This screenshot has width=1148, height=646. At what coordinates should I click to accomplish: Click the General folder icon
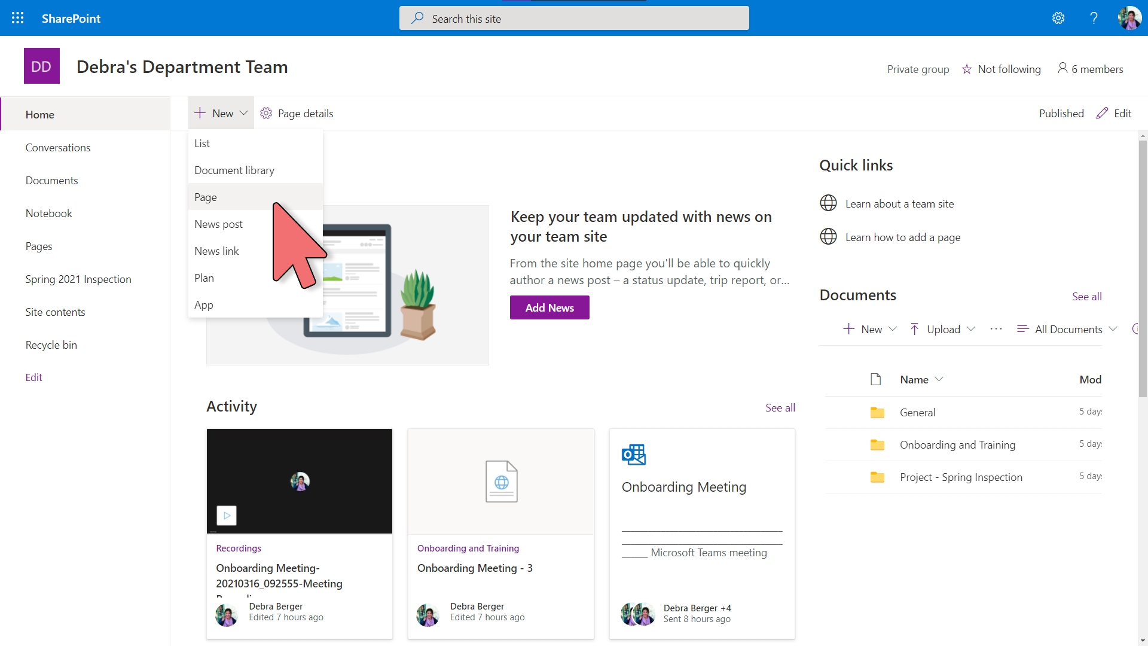(x=877, y=412)
